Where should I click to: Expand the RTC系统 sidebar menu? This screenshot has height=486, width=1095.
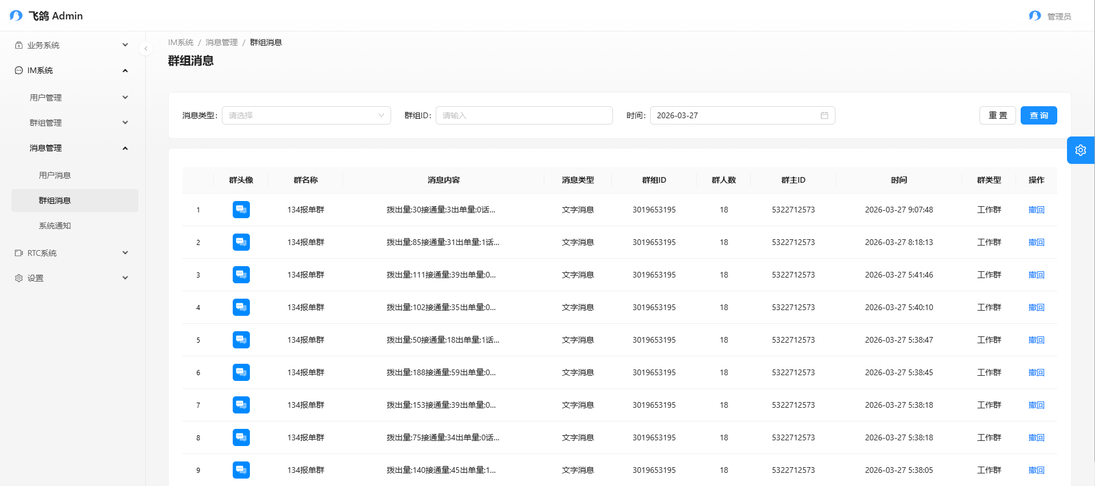(71, 253)
